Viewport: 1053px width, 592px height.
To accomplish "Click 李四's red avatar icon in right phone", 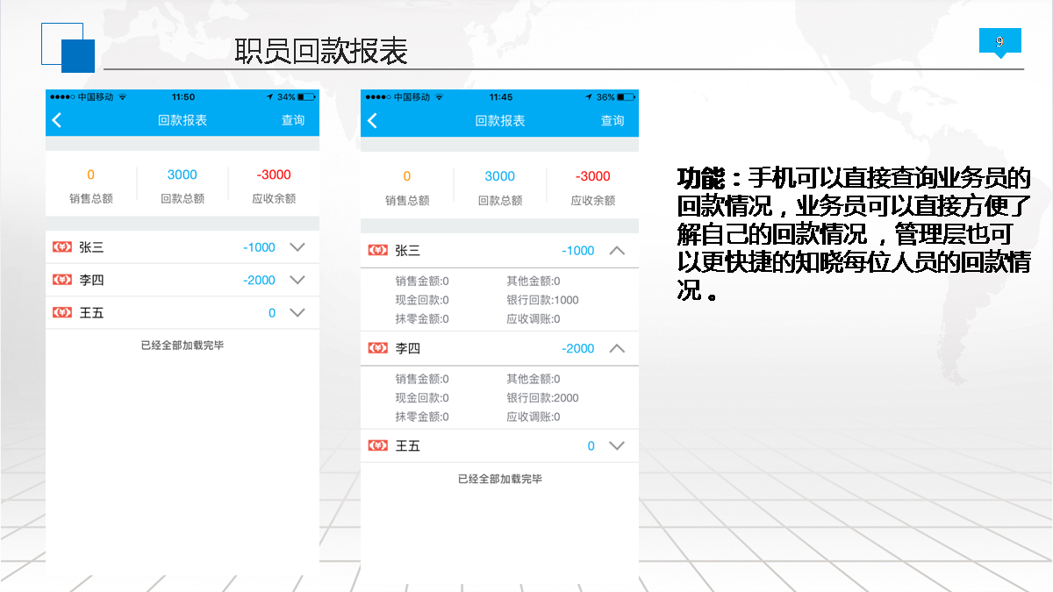I will click(377, 348).
